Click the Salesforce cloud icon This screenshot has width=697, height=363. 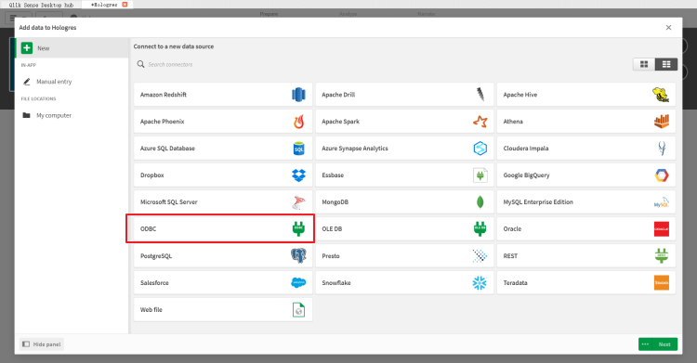298,282
